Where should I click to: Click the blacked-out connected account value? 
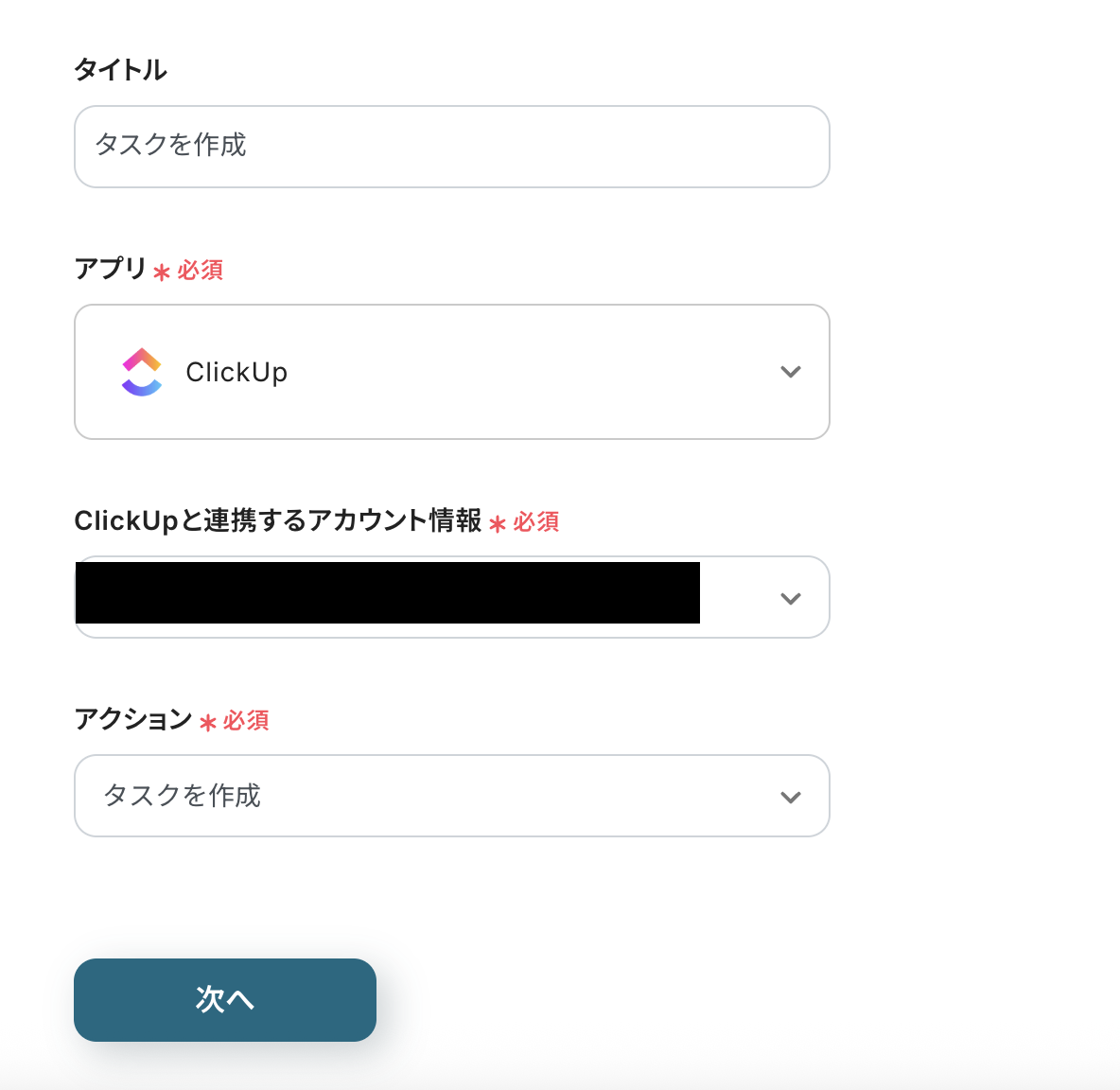(x=387, y=593)
